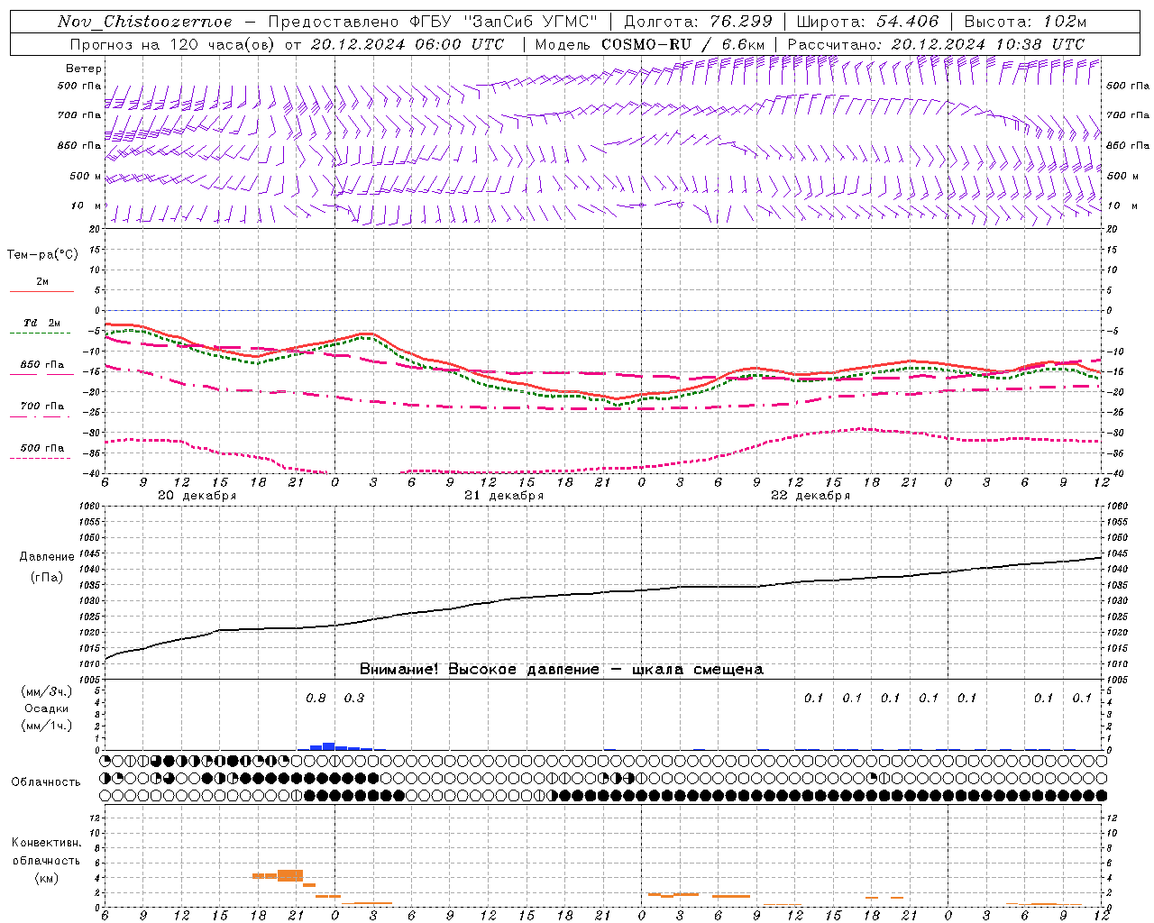Click the Давление pressure axis title

click(x=45, y=557)
